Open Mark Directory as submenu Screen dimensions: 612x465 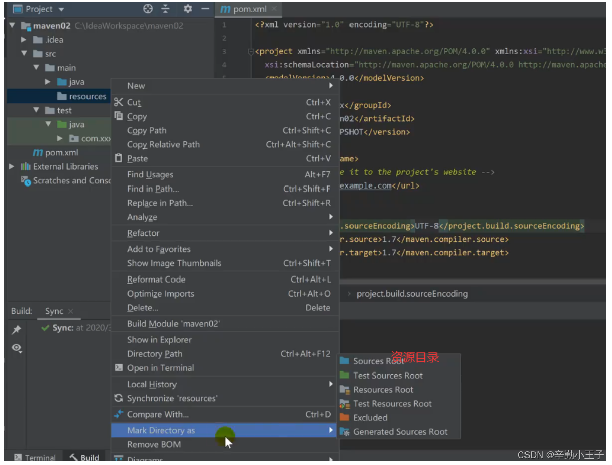225,430
